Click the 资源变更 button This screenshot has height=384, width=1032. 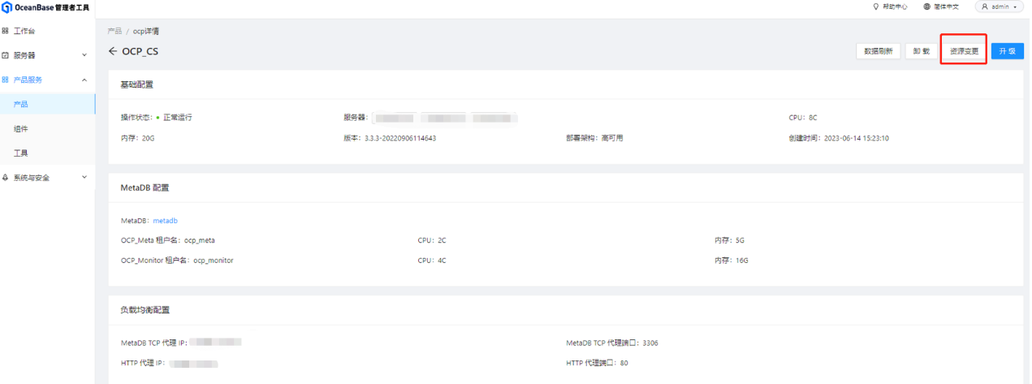click(964, 51)
